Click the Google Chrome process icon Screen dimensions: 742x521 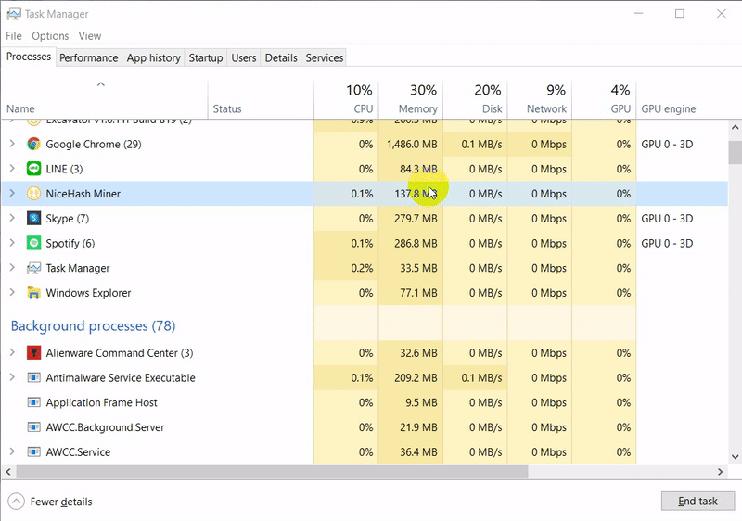33,145
